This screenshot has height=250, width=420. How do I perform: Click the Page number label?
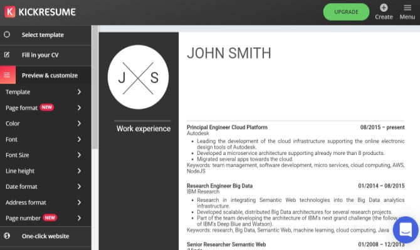pyautogui.click(x=23, y=218)
